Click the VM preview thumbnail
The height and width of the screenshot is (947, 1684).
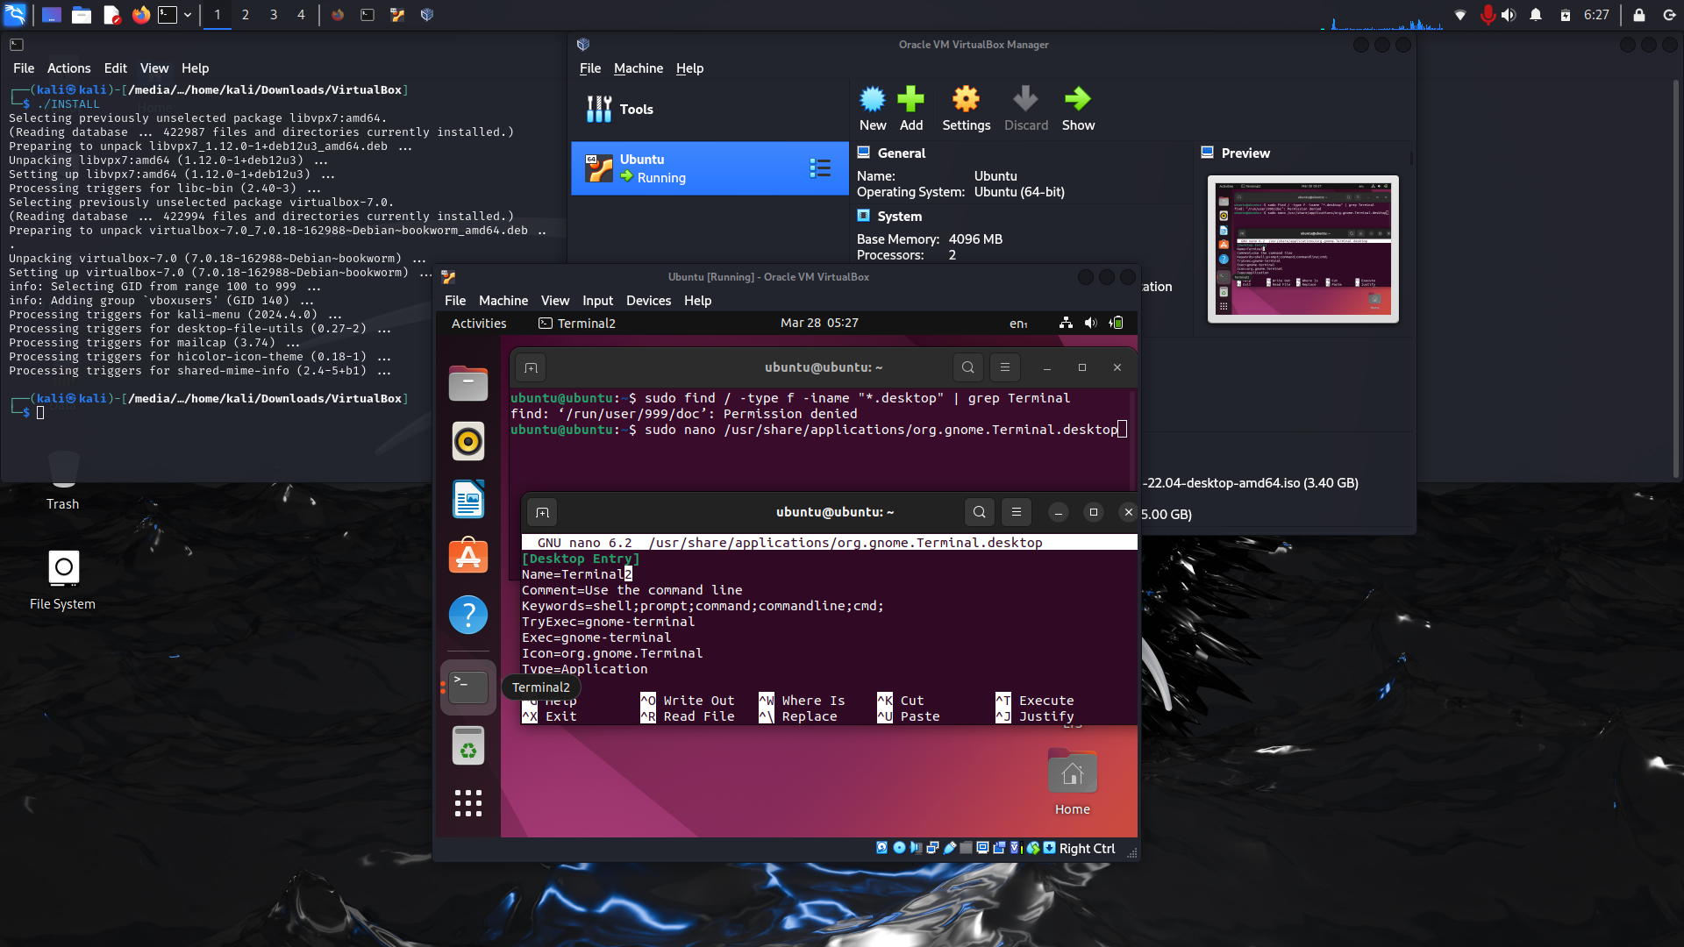tap(1302, 249)
